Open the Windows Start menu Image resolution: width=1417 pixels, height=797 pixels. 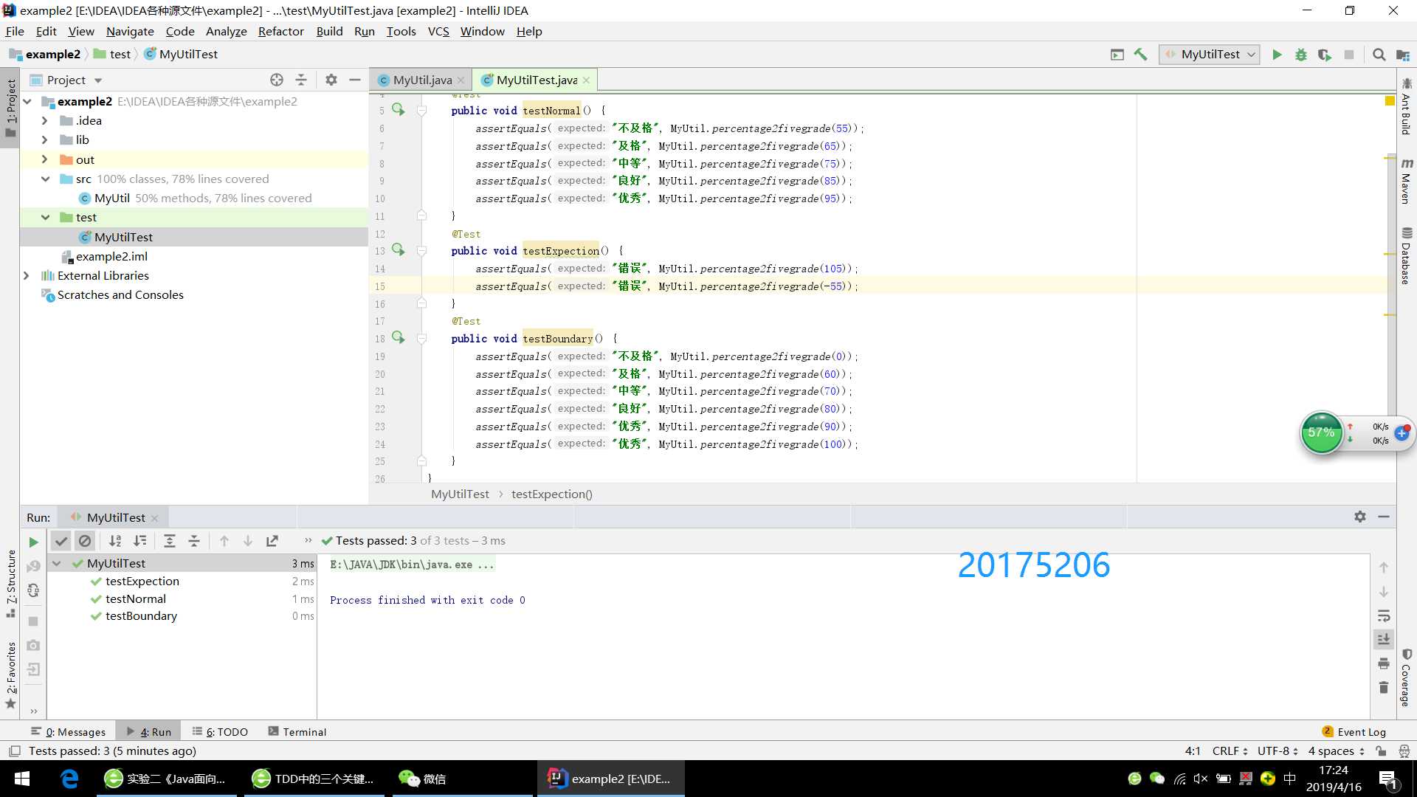click(x=22, y=779)
